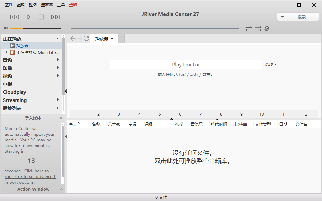Start playback with the play button

point(29,17)
